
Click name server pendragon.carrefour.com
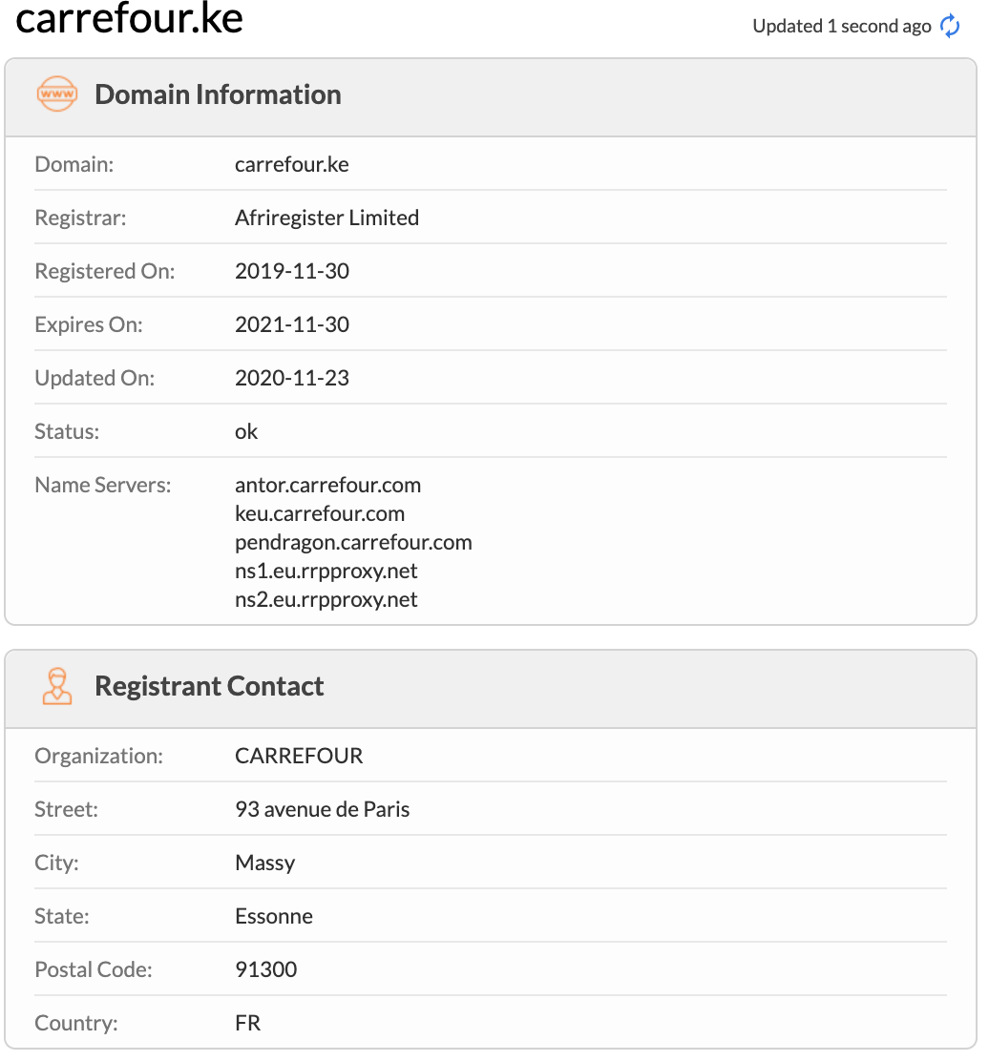click(x=353, y=542)
